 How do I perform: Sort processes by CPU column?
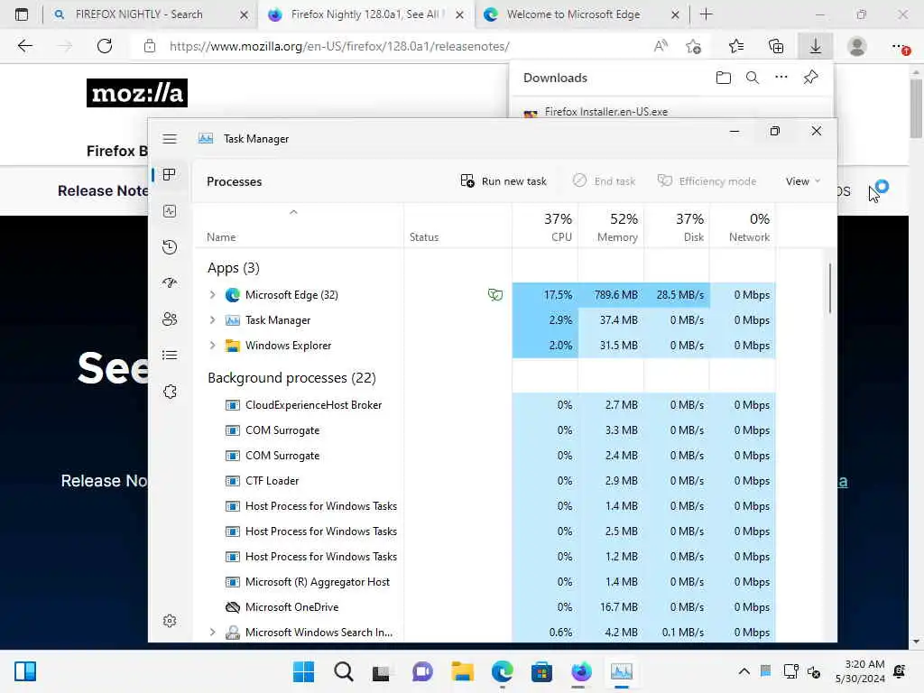[x=545, y=226]
